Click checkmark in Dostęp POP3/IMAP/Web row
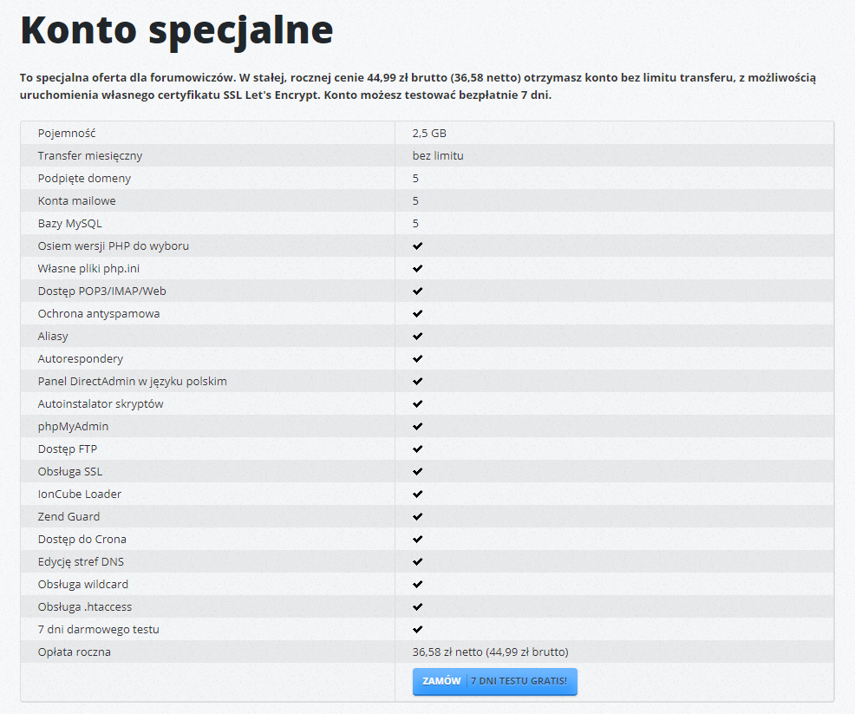Image resolution: width=855 pixels, height=714 pixels. tap(417, 291)
